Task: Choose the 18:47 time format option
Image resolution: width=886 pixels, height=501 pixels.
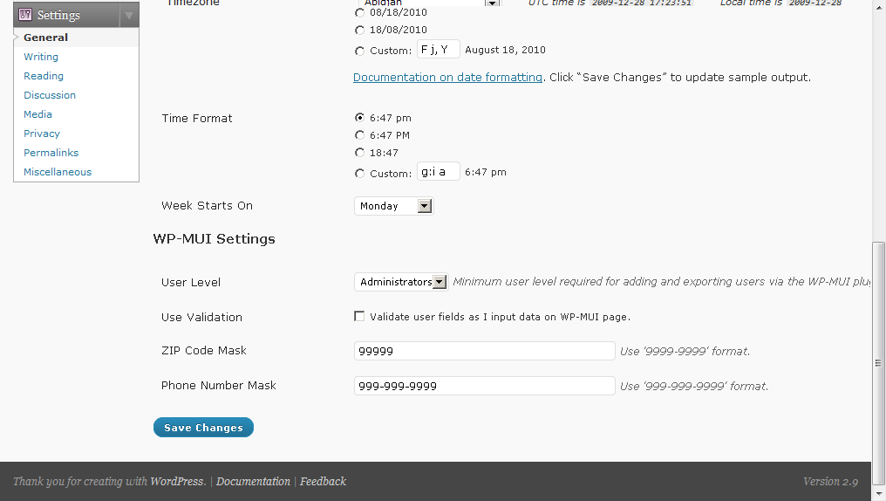Action: [359, 153]
